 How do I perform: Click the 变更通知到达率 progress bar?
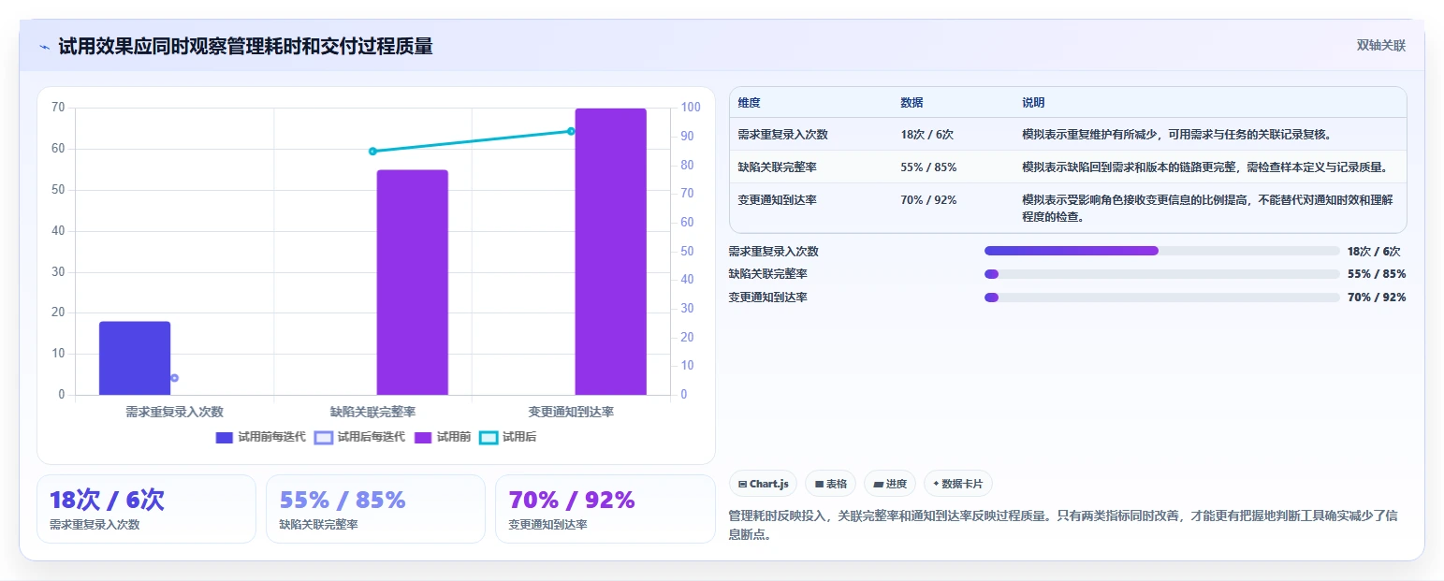[x=1162, y=298]
